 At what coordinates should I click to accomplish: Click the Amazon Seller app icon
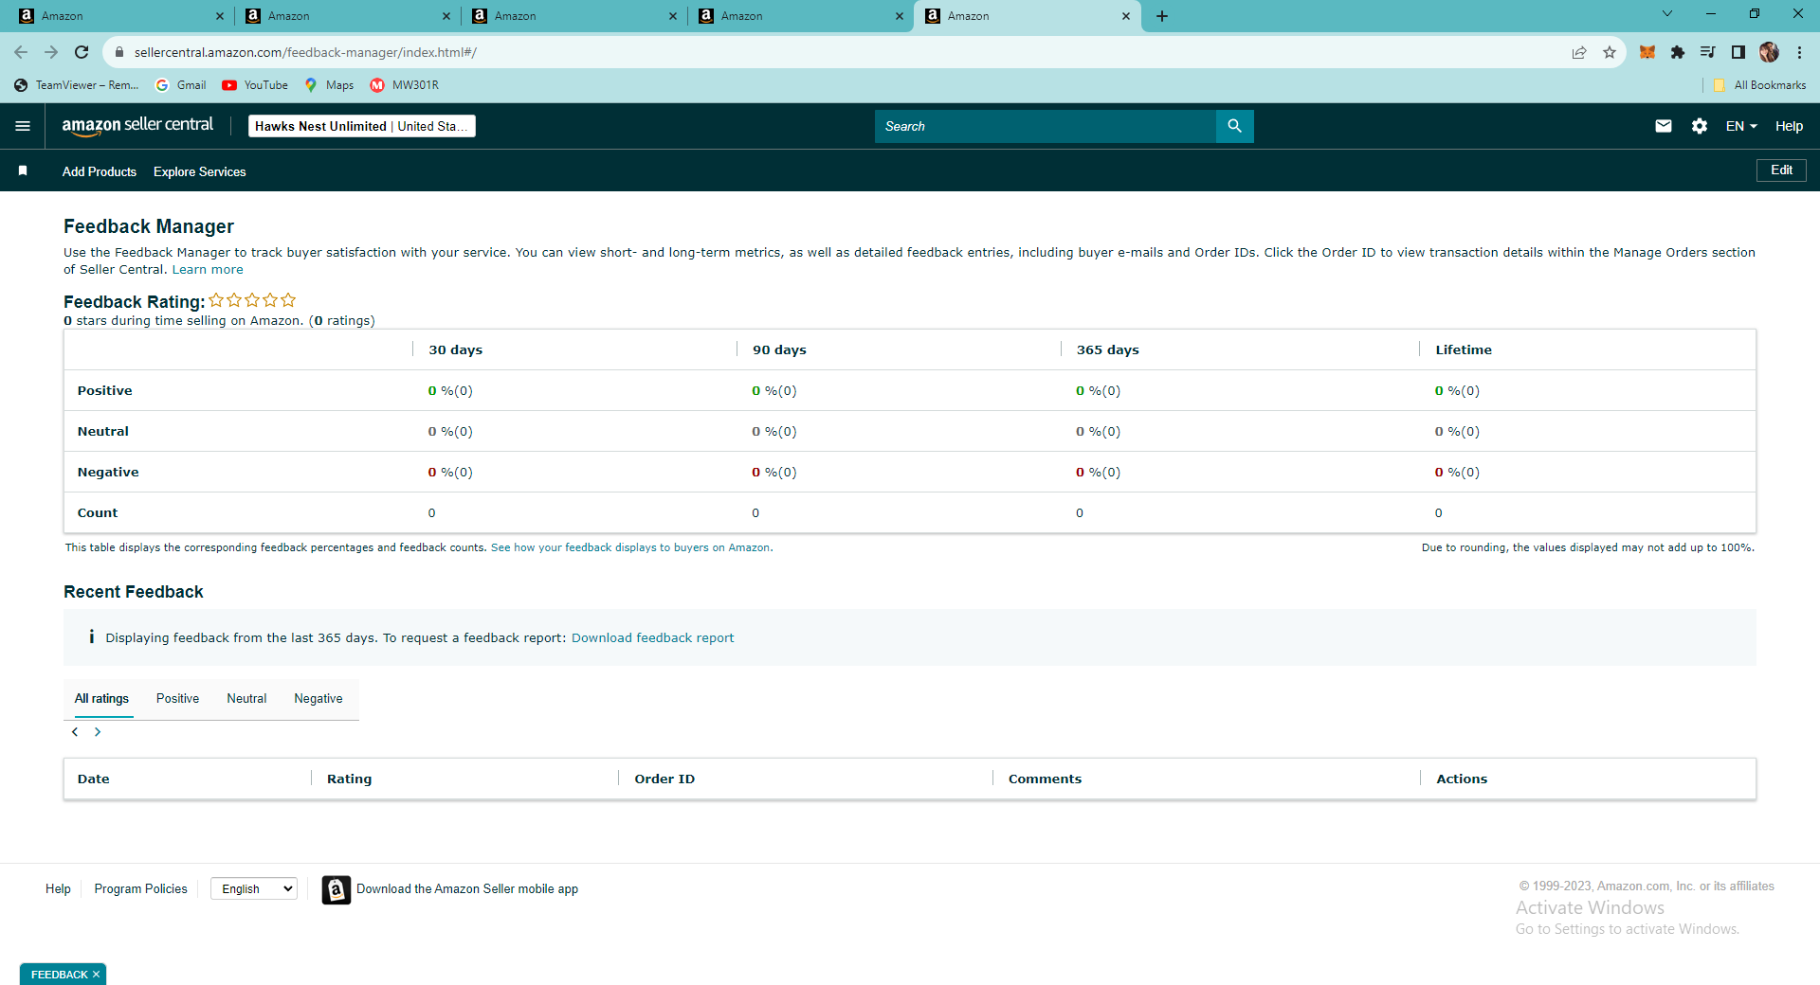click(x=337, y=889)
